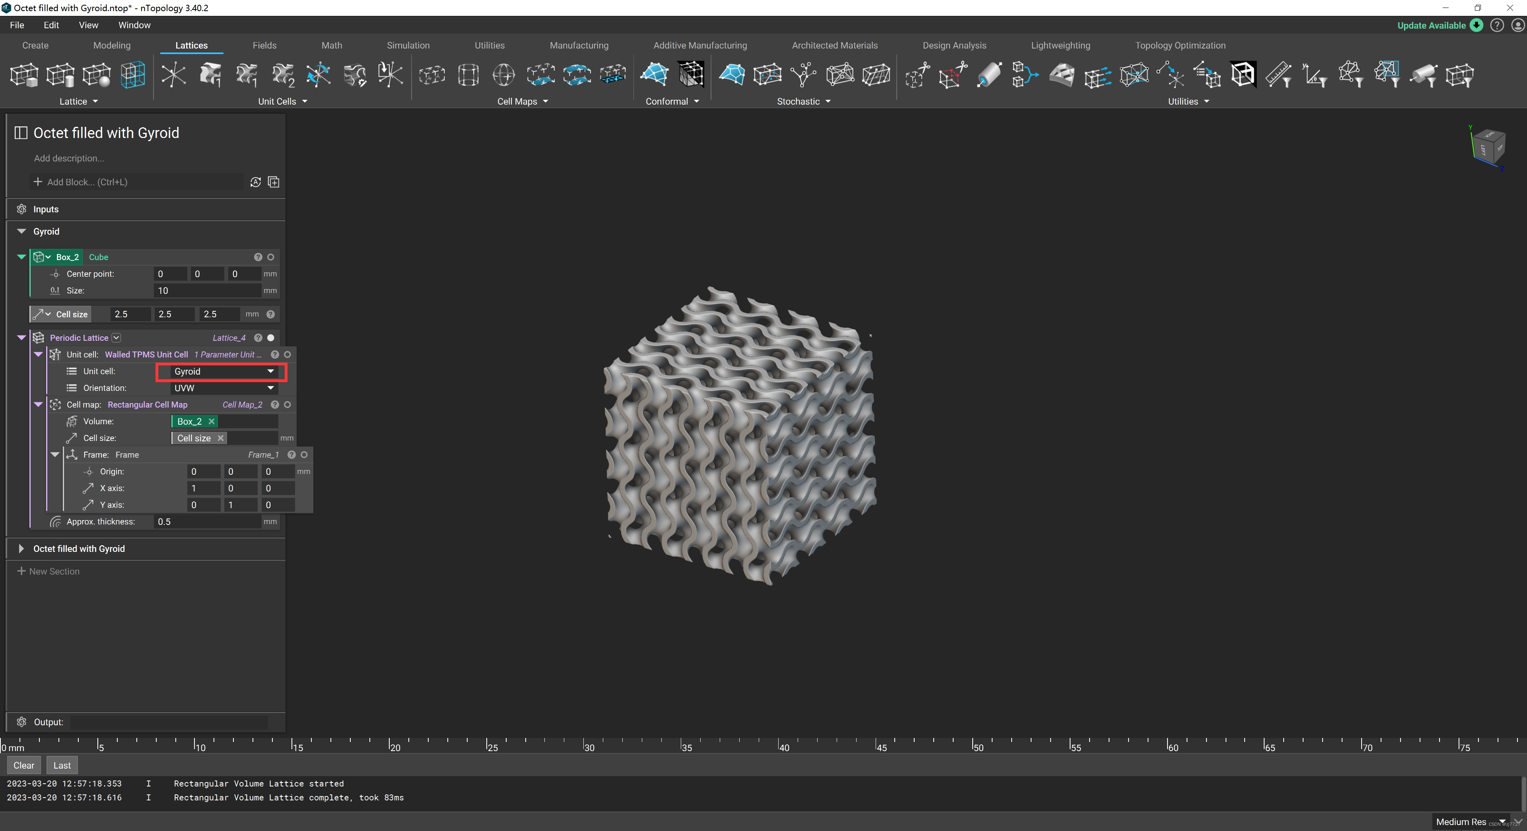Select the spherical cell map icon

tap(504, 75)
